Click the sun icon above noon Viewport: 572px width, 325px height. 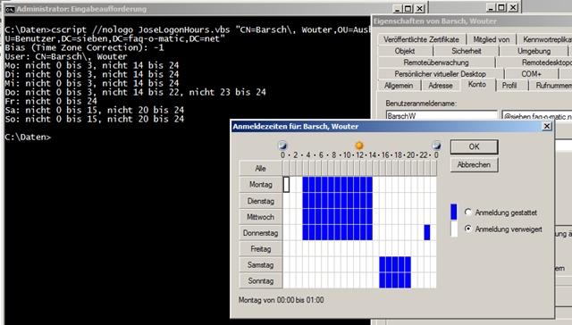(359, 146)
